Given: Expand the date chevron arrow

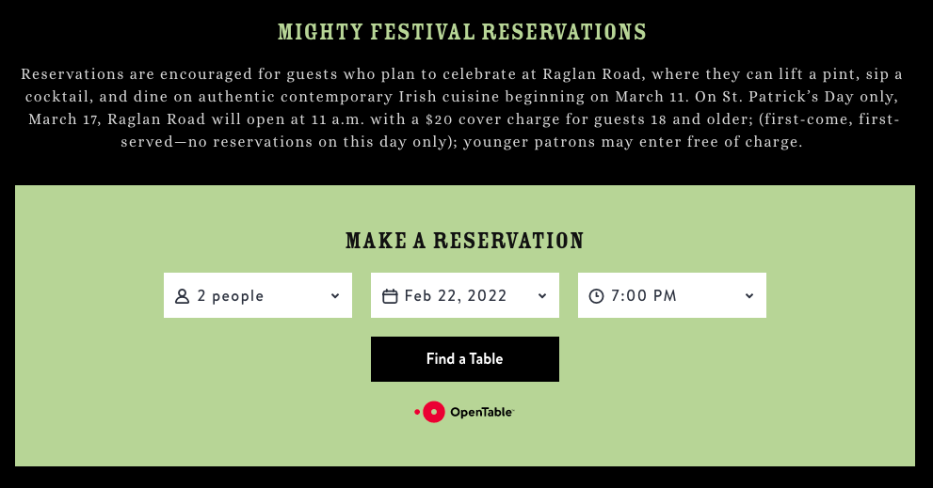Looking at the screenshot, I should click(542, 296).
